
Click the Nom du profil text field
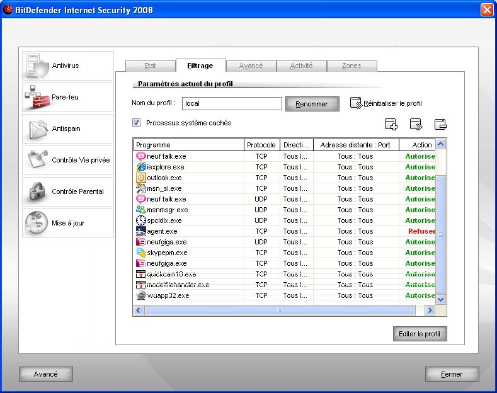232,104
